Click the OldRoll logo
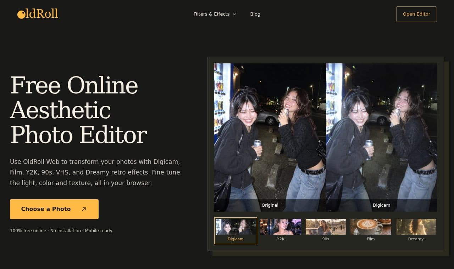Screen dimensions: 454x269 click(x=38, y=14)
